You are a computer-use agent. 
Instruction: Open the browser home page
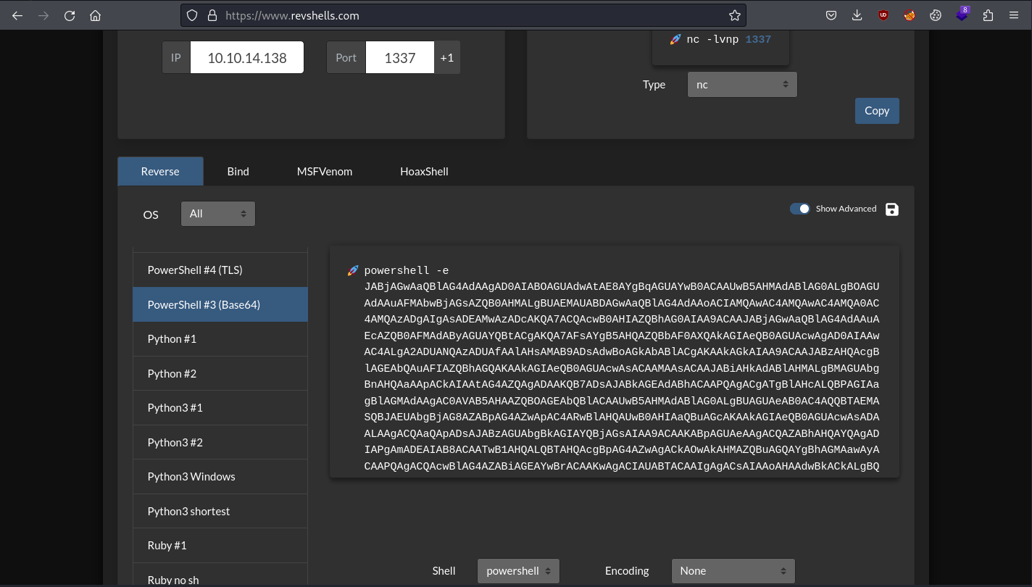[x=96, y=15]
